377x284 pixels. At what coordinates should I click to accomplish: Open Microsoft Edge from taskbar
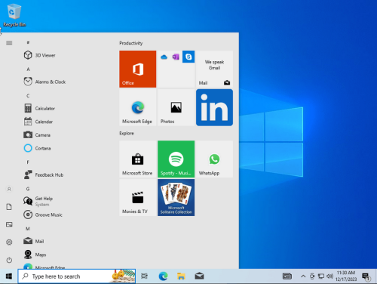click(x=163, y=276)
